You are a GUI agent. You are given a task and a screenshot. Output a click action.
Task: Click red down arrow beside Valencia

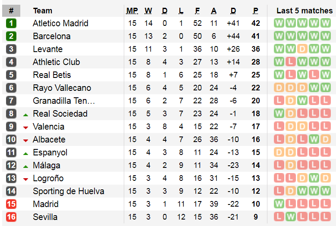[x=26, y=128]
